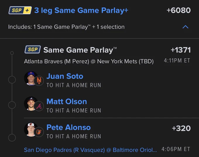Click the Mets logo icon

(x=39, y=81)
